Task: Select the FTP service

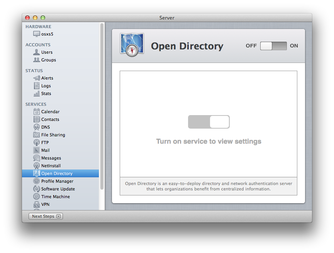Action: point(61,143)
